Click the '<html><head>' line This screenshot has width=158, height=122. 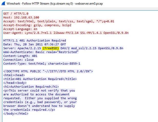tap(14, 75)
